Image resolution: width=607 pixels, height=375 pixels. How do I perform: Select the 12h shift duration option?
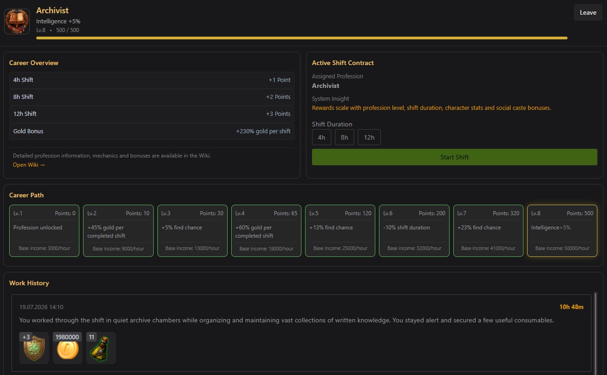tap(369, 137)
